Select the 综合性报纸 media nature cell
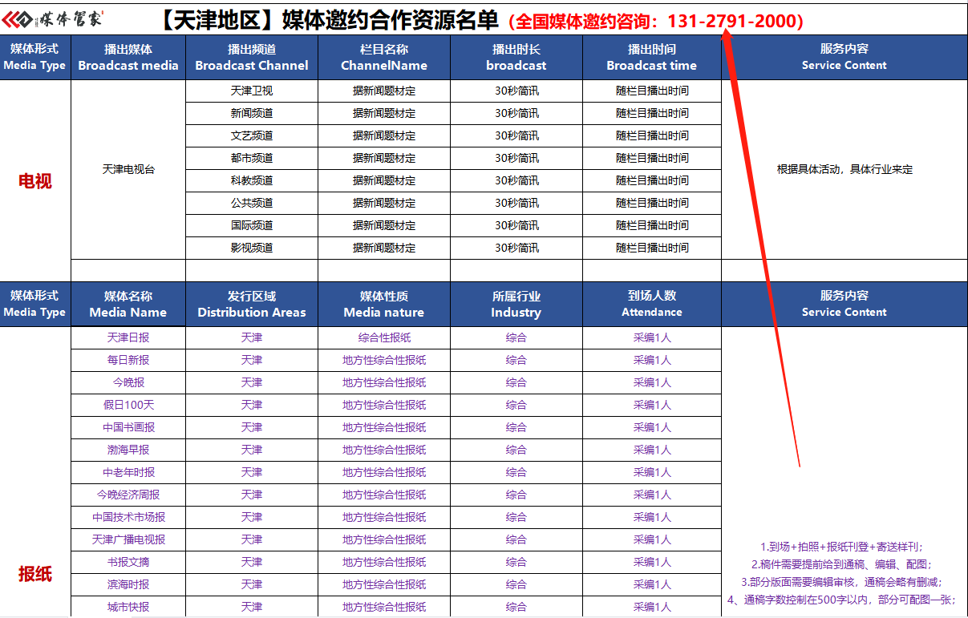The width and height of the screenshot is (968, 618). click(384, 337)
